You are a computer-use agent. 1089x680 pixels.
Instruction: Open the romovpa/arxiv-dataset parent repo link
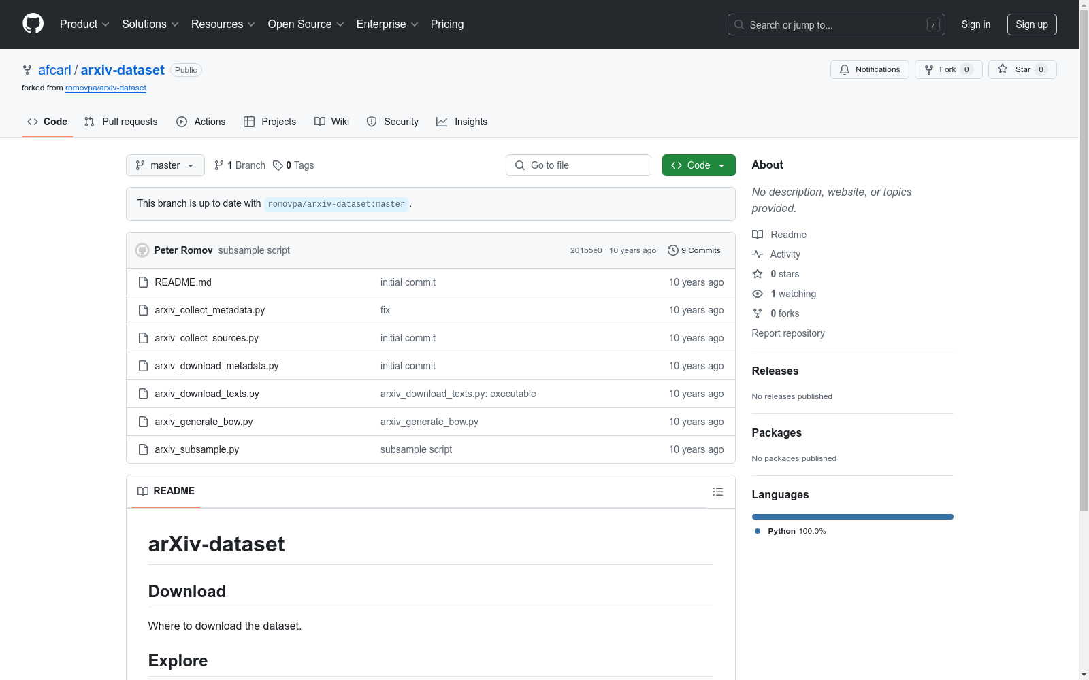pos(105,88)
